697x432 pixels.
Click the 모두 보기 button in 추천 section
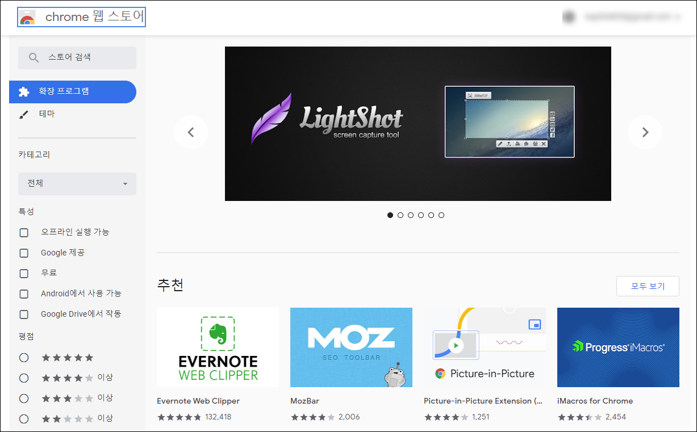pos(648,286)
